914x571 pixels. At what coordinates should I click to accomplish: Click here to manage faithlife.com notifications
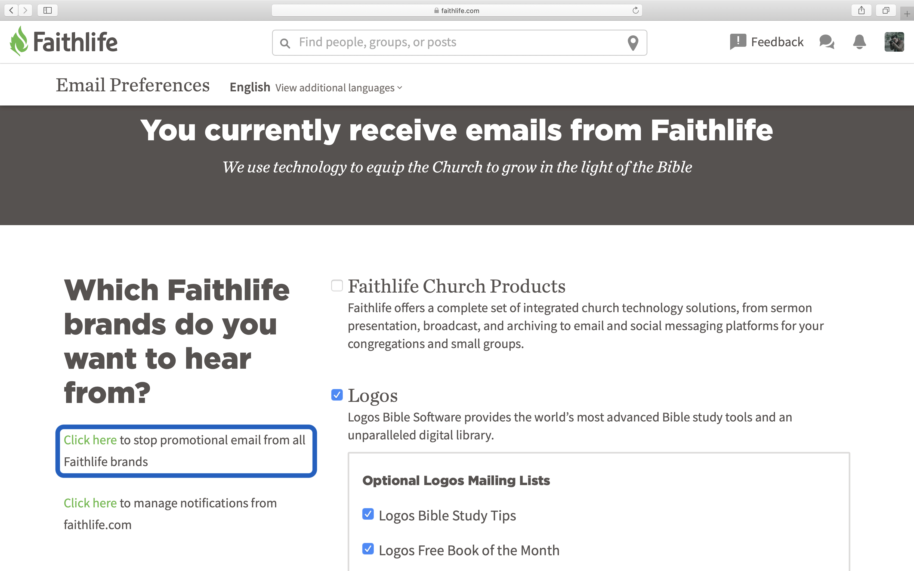coord(90,503)
